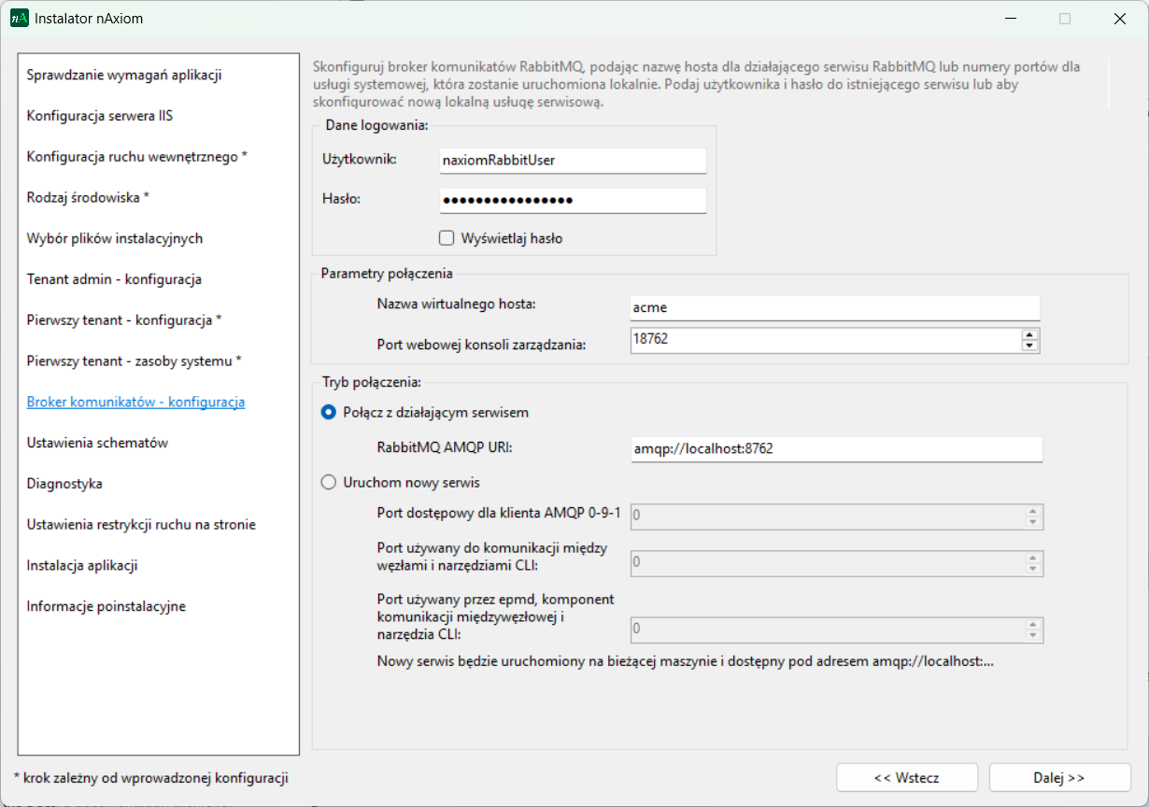Click the RabbitMQ AMQP URI text box
The width and height of the screenshot is (1149, 807).
(x=835, y=448)
